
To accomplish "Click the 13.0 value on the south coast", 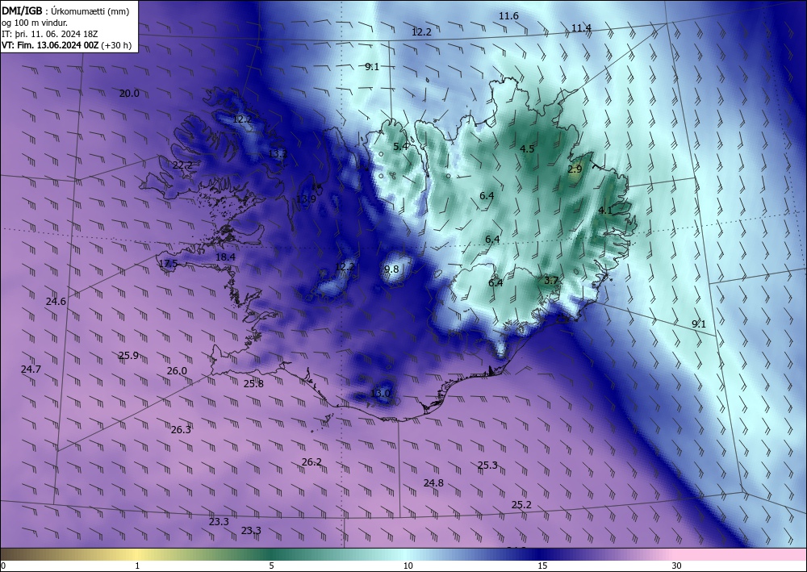I will pyautogui.click(x=380, y=394).
